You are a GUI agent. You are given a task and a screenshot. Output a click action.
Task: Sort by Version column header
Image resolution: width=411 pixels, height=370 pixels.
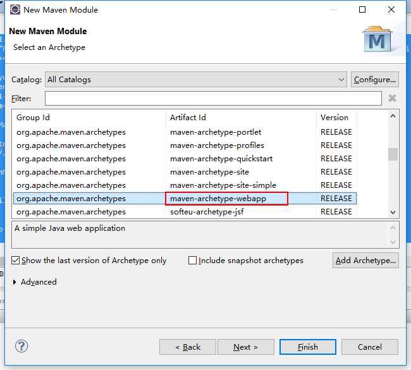(336, 118)
